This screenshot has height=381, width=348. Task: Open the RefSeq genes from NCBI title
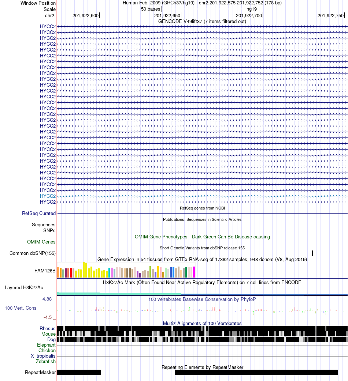point(202,208)
